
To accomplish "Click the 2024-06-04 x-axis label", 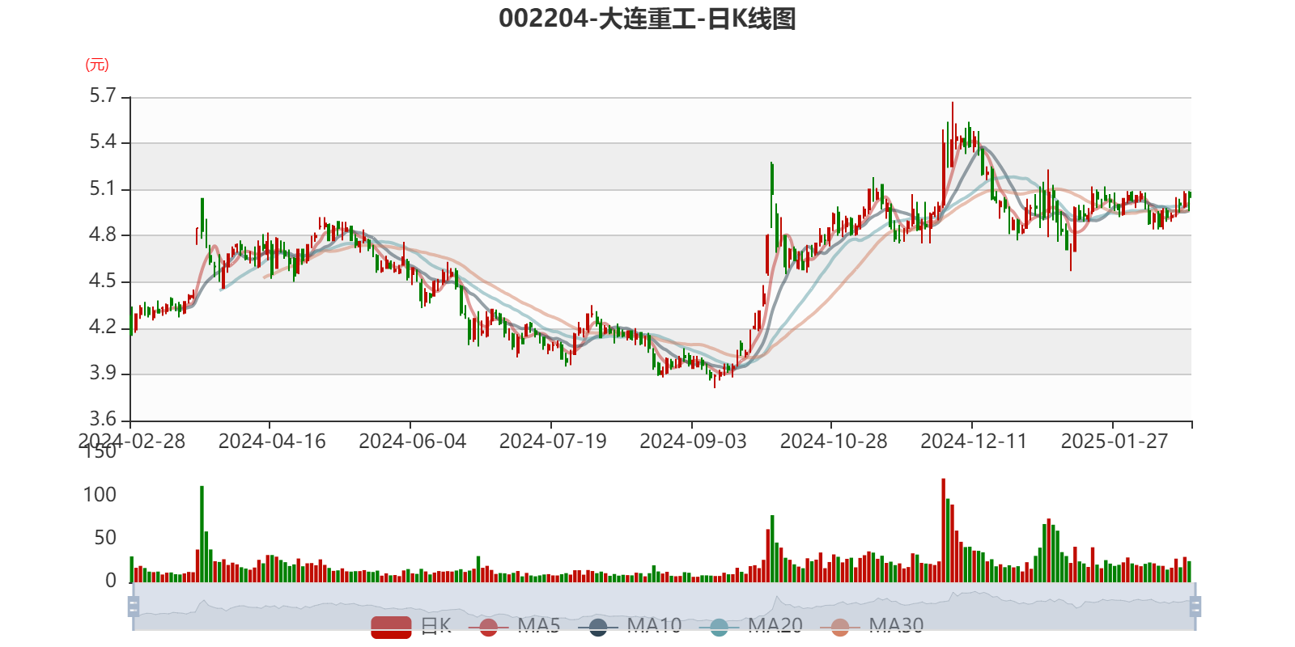I will (x=413, y=442).
